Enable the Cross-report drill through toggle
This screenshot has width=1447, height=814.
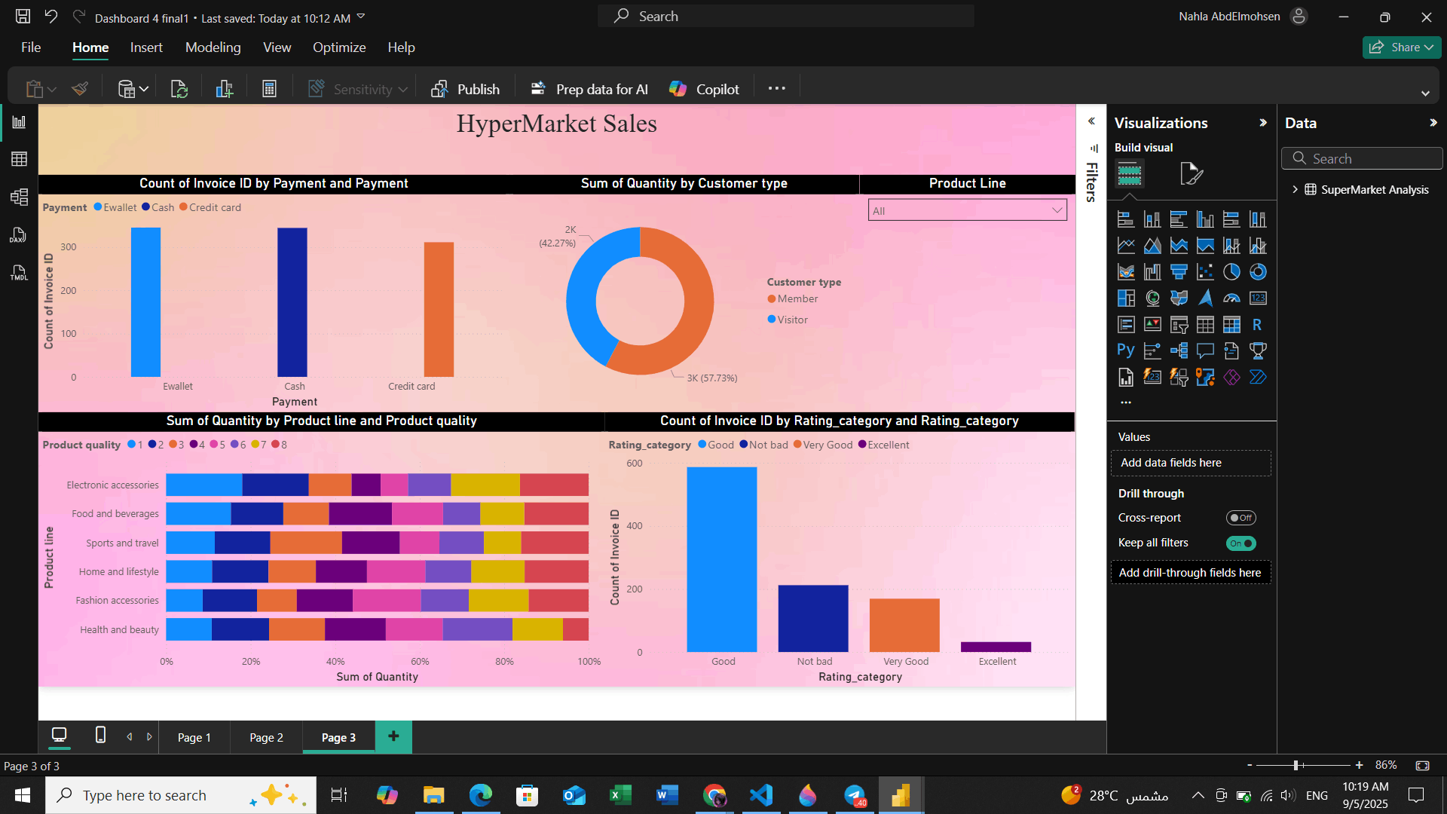[1241, 518]
